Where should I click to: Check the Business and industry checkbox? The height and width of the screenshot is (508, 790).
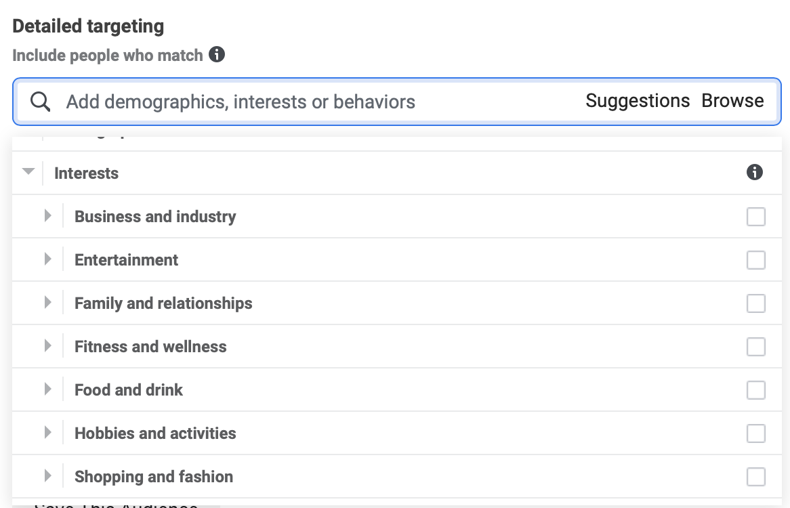point(755,217)
